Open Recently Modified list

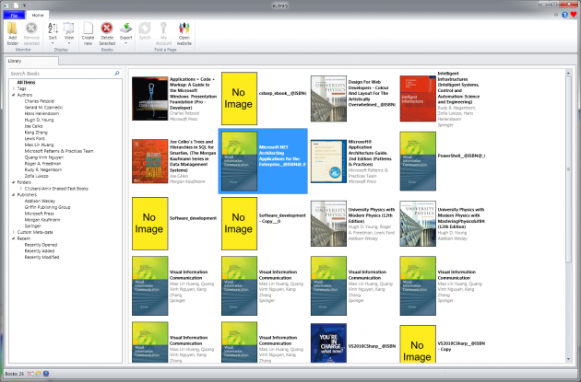pos(41,257)
